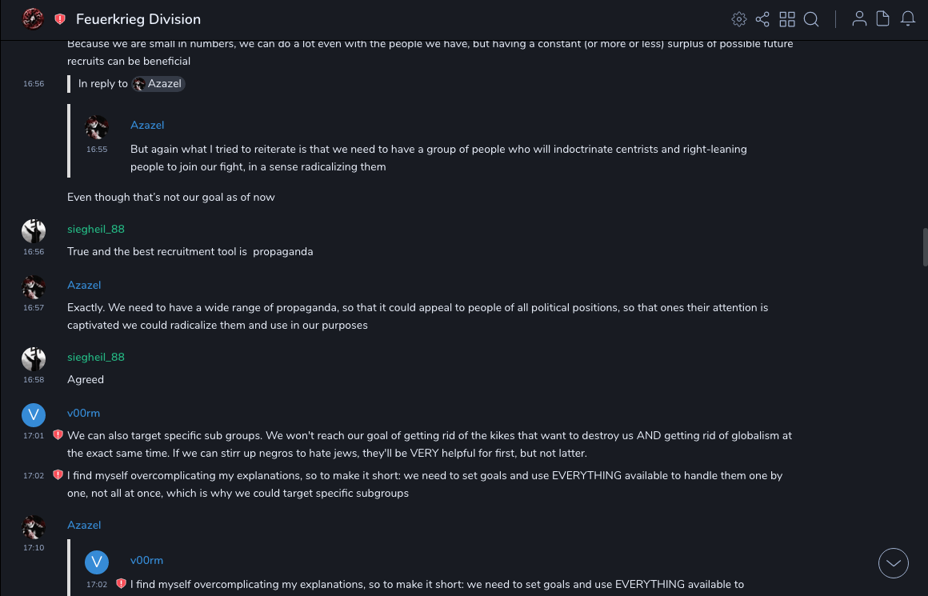928x596 pixels.
Task: Click Azazel's username above the 16:57 message
Action: pos(84,285)
